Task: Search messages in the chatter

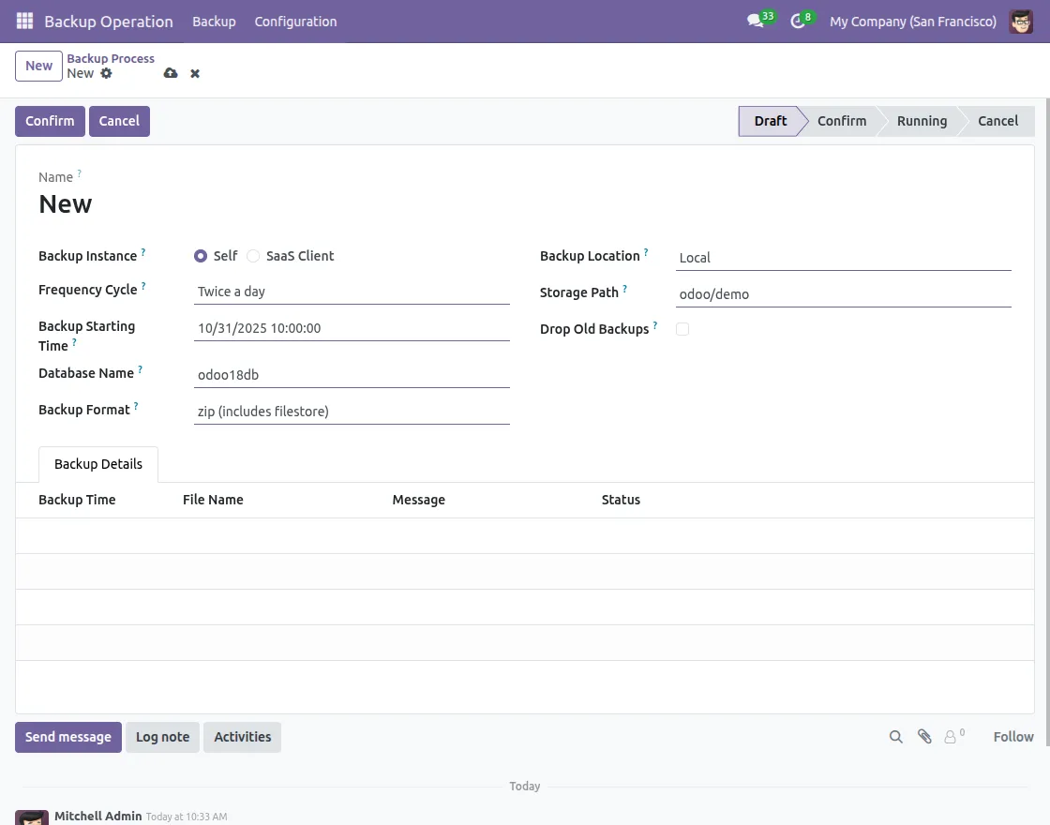Action: tap(895, 737)
